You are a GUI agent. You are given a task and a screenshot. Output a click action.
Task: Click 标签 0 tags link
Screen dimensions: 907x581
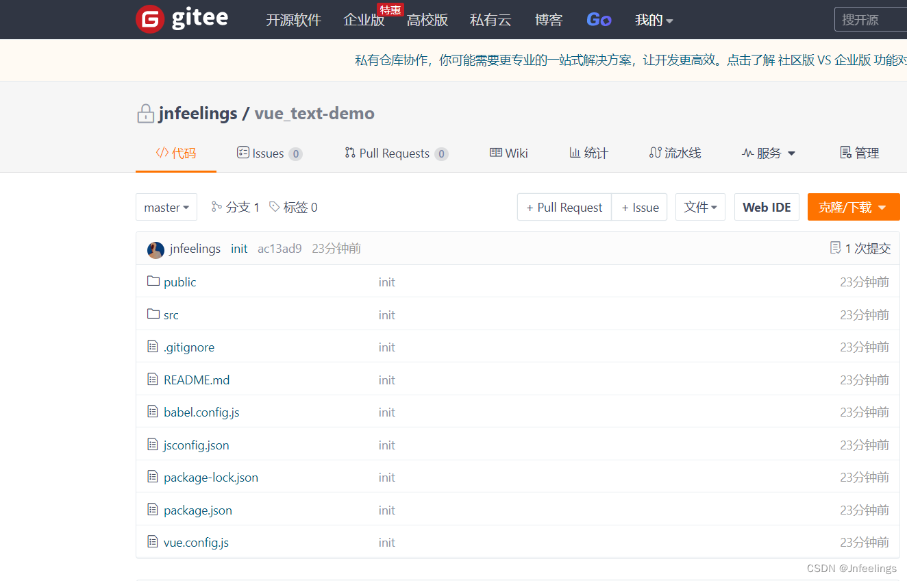(293, 207)
